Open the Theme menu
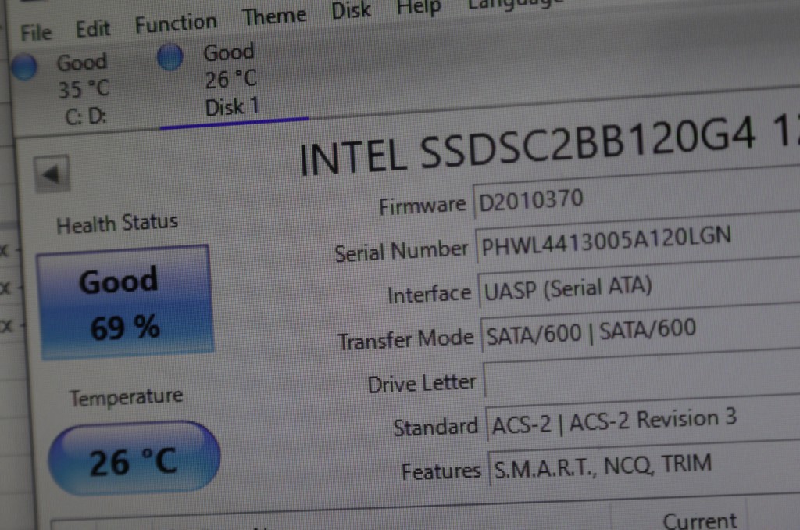 click(274, 16)
